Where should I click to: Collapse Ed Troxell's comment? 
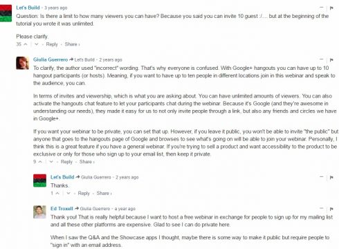(x=322, y=208)
